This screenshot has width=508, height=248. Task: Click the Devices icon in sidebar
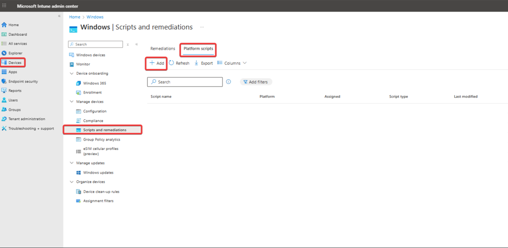[x=4, y=62]
